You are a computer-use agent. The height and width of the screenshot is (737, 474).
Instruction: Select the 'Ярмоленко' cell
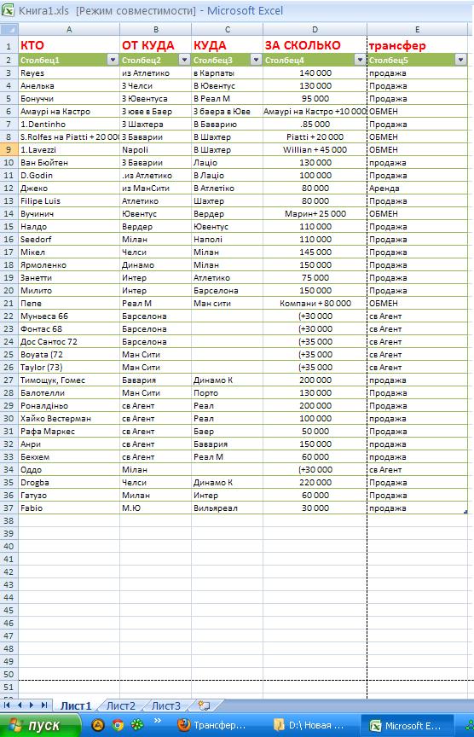coord(69,264)
